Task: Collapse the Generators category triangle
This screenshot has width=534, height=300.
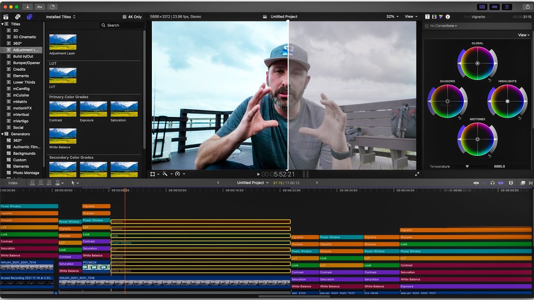Action: tap(3, 134)
